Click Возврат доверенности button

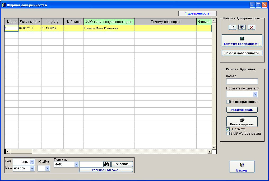click(x=242, y=53)
